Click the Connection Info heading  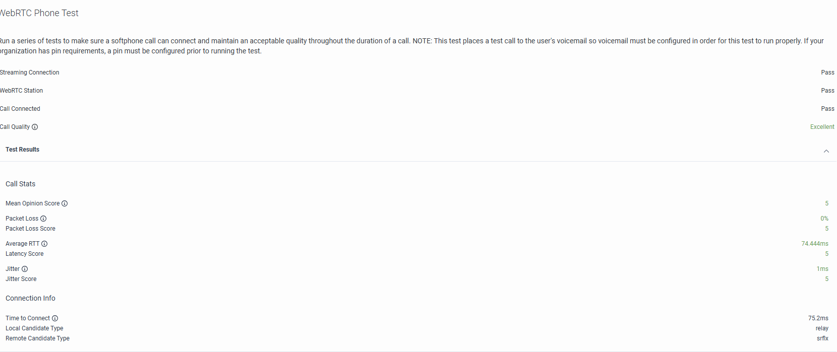[x=31, y=298]
